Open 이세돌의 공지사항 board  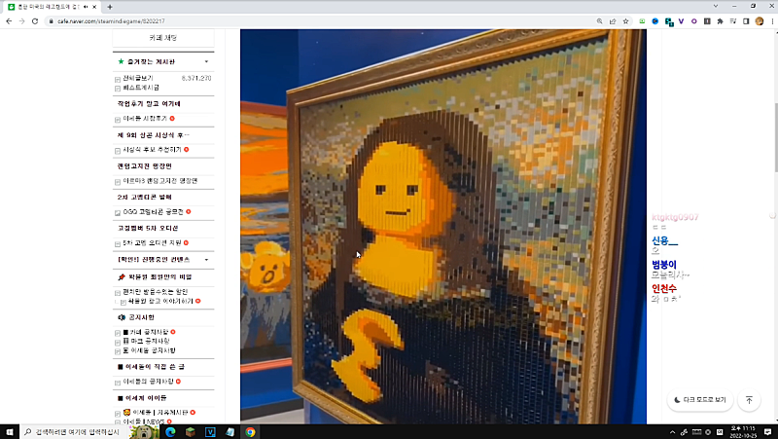click(x=148, y=382)
